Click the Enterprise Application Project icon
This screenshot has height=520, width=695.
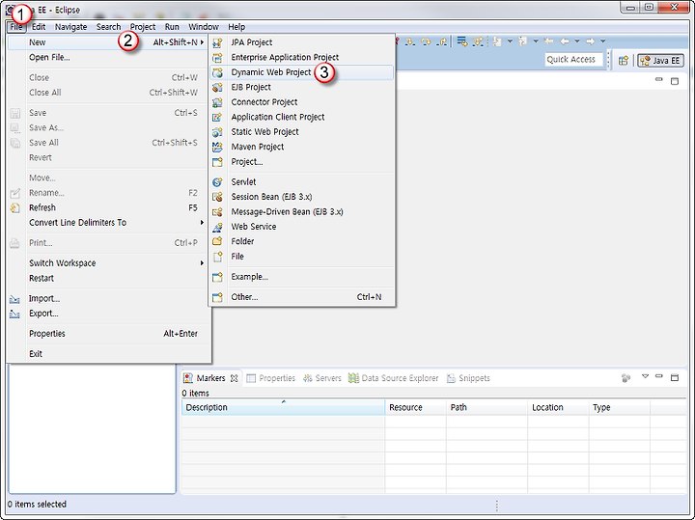pos(217,58)
